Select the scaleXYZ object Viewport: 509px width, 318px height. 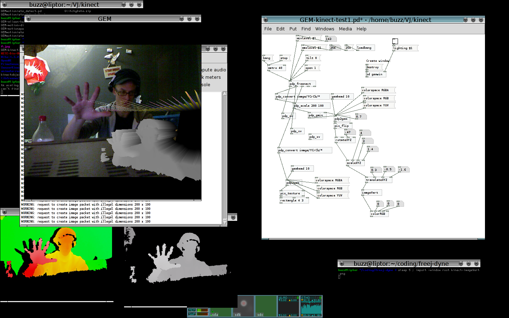[x=355, y=163]
